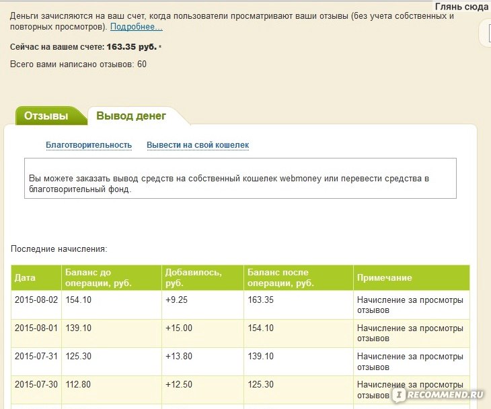Image resolution: width=491 pixels, height=409 pixels.
Task: Click the webmoney withdrawal info box text
Action: coord(229,184)
